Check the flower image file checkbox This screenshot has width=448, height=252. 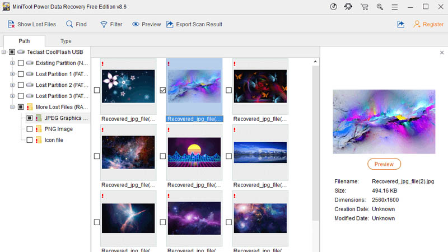point(97,90)
